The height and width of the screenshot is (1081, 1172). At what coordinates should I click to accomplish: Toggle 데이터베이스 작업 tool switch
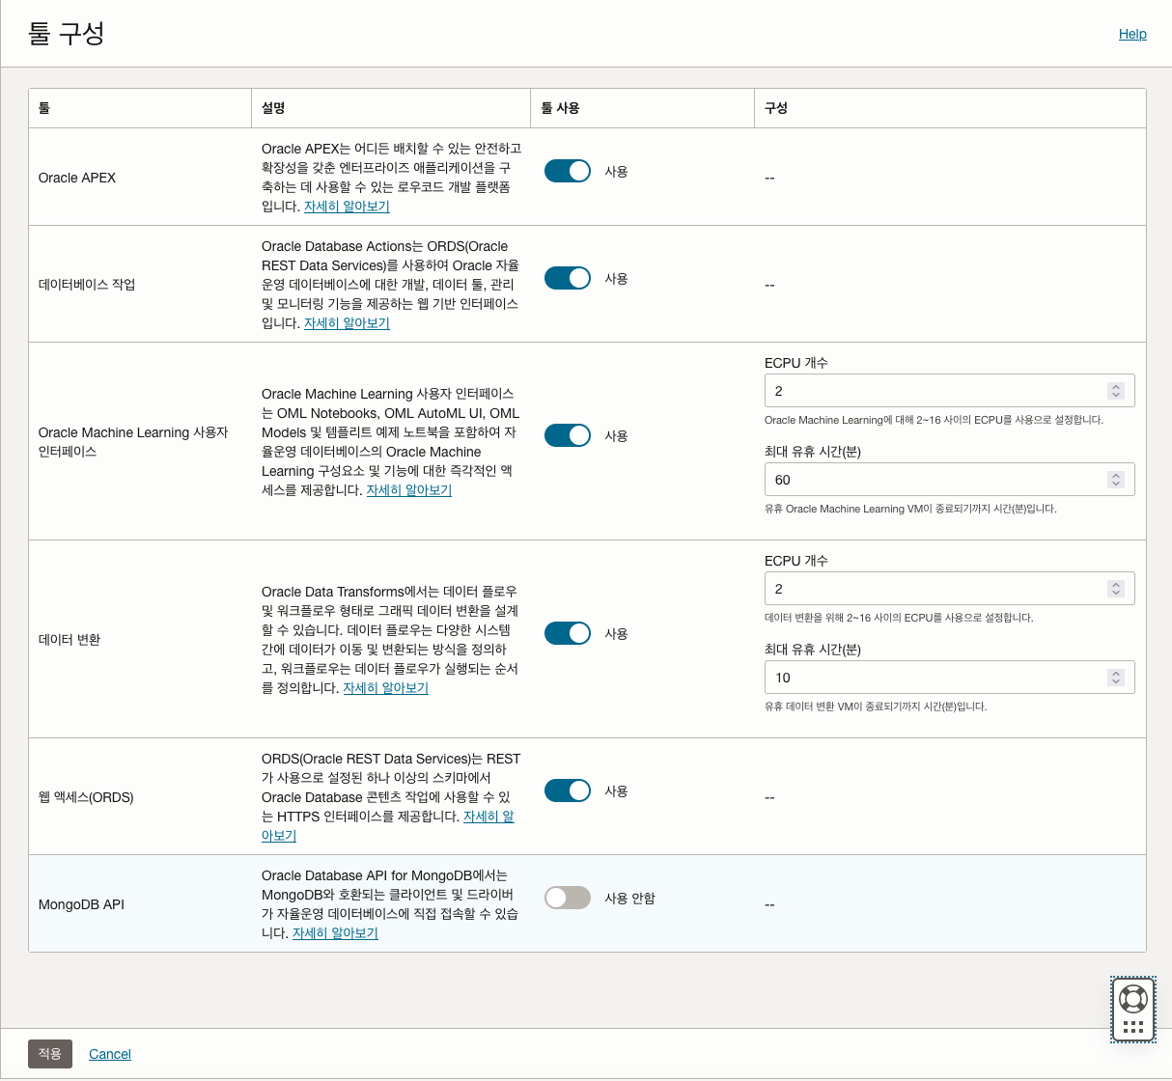click(x=568, y=278)
